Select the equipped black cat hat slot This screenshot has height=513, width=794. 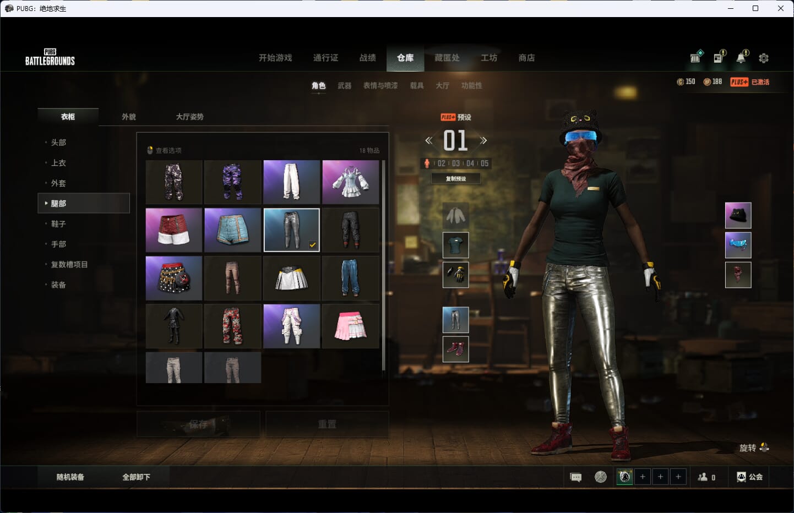coord(738,215)
